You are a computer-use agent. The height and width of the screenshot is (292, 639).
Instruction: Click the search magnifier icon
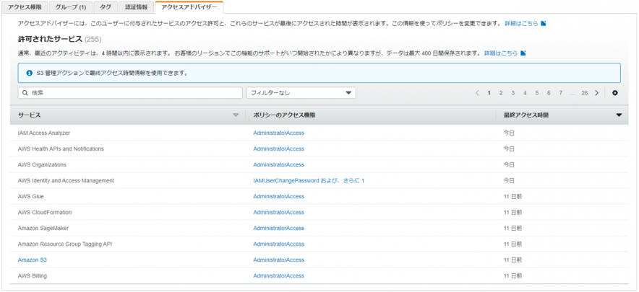tap(25, 93)
